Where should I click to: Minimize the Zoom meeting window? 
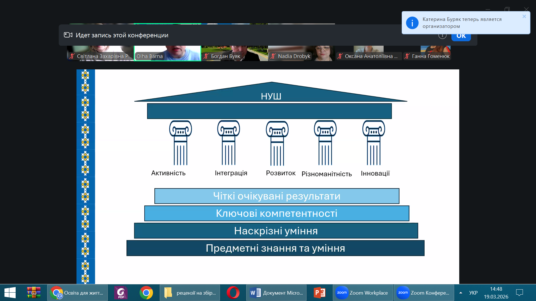point(488,9)
